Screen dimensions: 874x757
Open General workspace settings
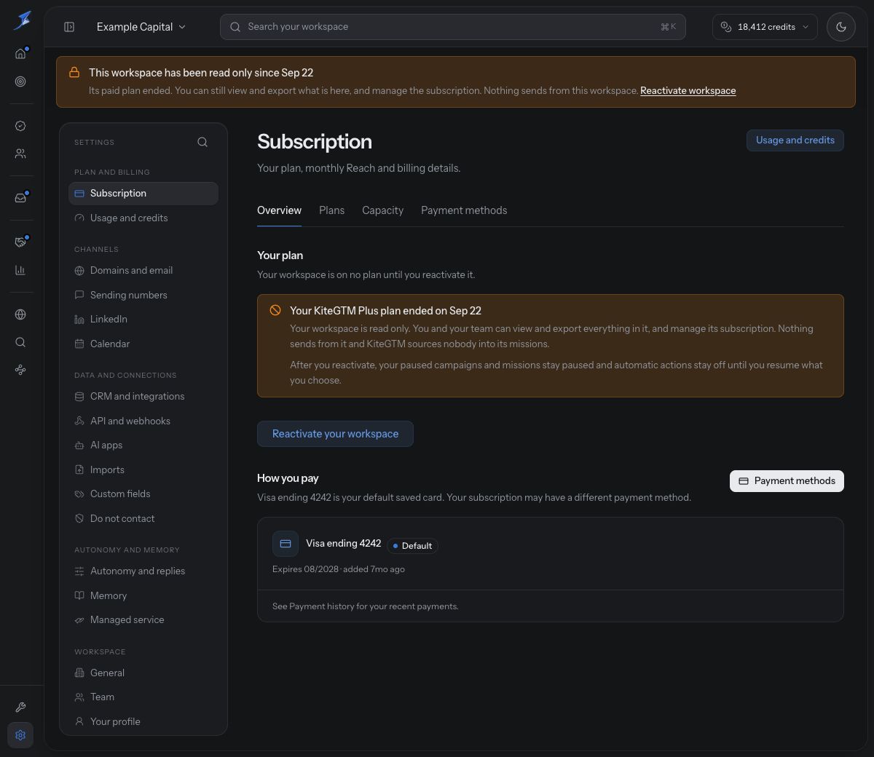[x=143, y=673]
